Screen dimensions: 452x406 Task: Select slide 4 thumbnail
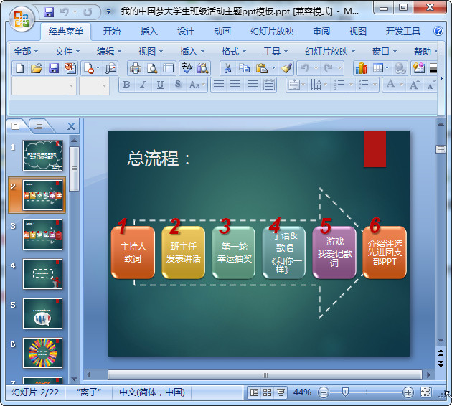tap(42, 274)
